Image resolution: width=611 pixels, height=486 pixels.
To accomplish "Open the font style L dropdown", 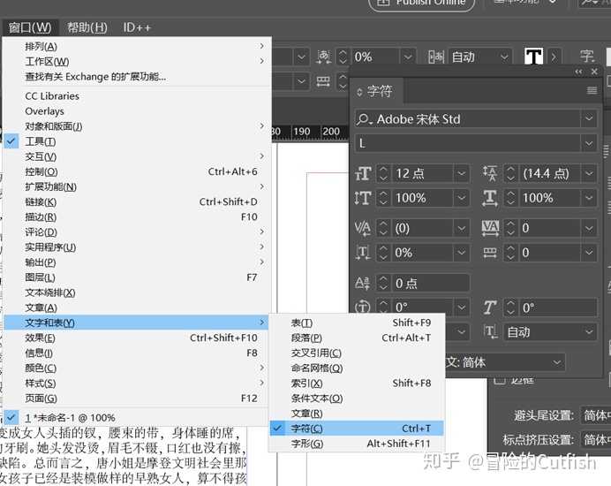I will (x=589, y=143).
